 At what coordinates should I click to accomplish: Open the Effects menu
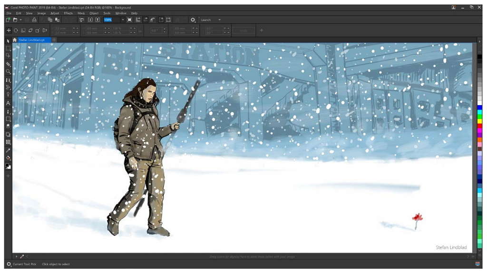(x=68, y=13)
